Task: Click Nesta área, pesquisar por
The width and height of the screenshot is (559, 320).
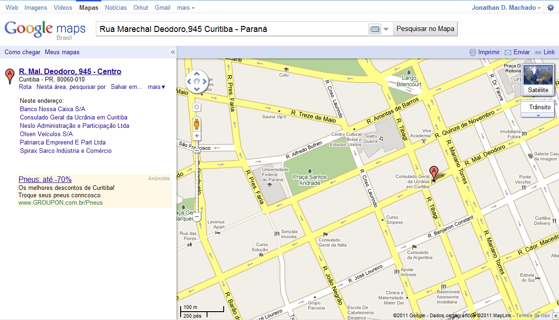Action: tap(71, 87)
